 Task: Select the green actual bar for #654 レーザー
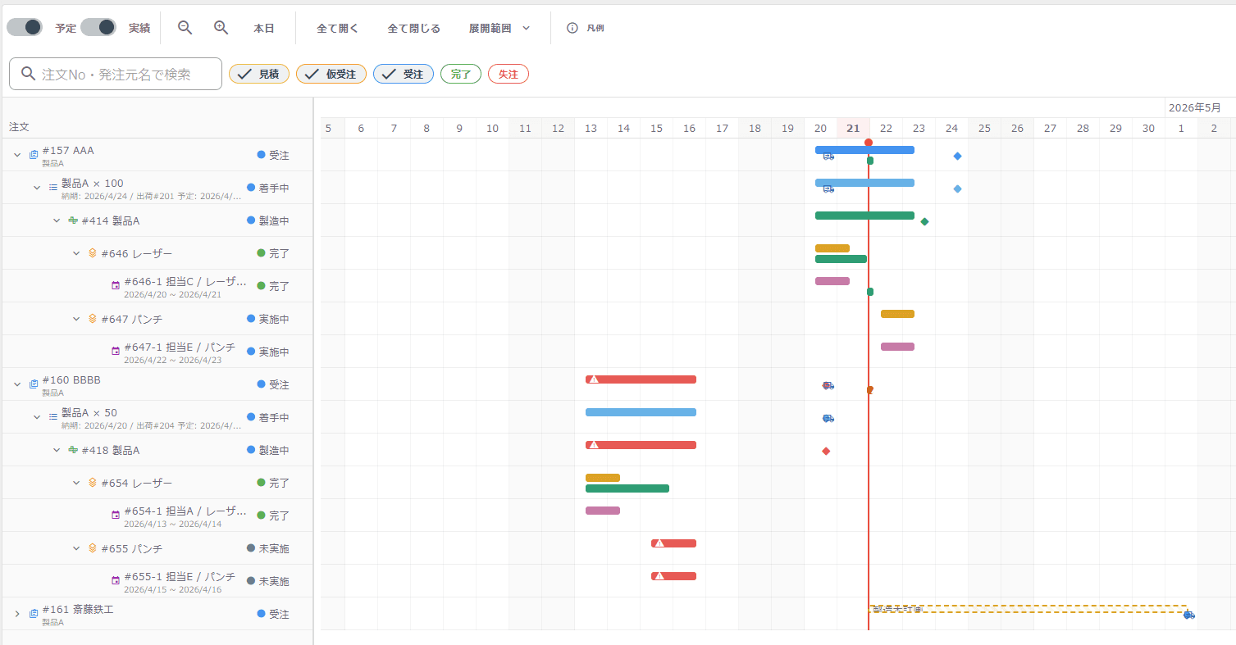(627, 488)
